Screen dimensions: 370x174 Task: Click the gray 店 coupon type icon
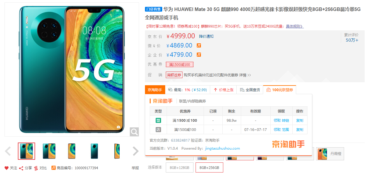click(158, 129)
